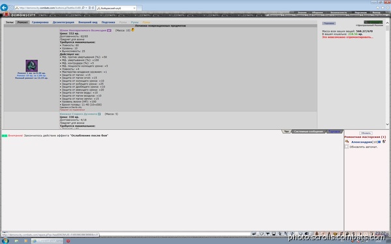Open Настройки in the submenu bar

point(379,15)
